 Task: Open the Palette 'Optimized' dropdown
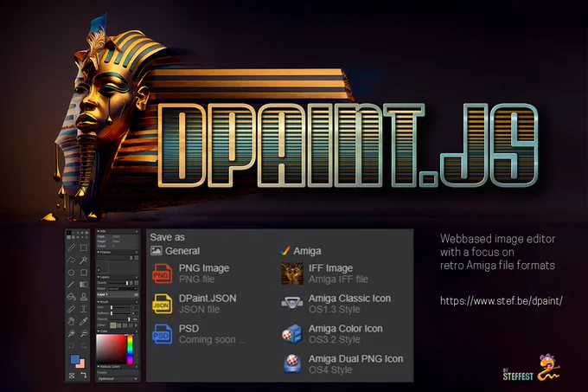pyautogui.click(x=118, y=378)
